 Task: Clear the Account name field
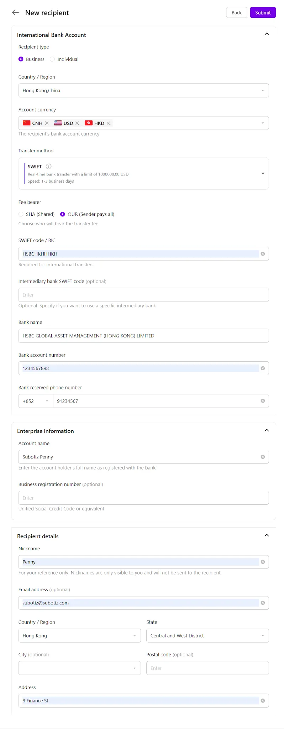tap(263, 457)
